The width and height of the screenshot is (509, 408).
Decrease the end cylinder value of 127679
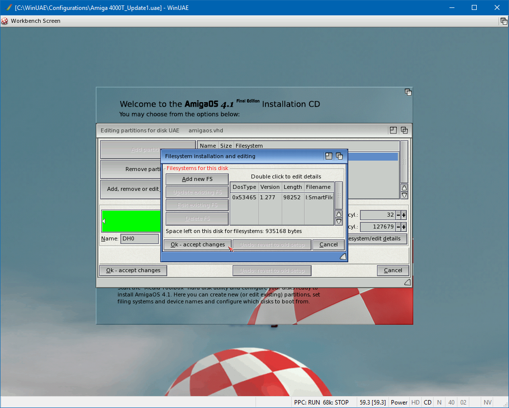pos(398,227)
